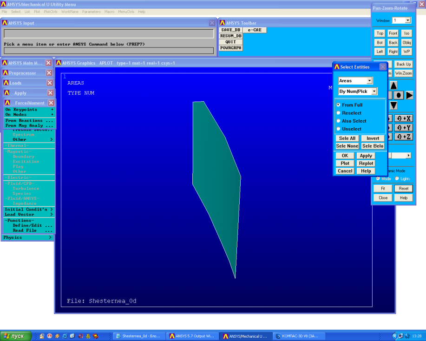Open the WorkPlane menu
Image resolution: width=426 pixels, height=341 pixels.
pos(70,12)
